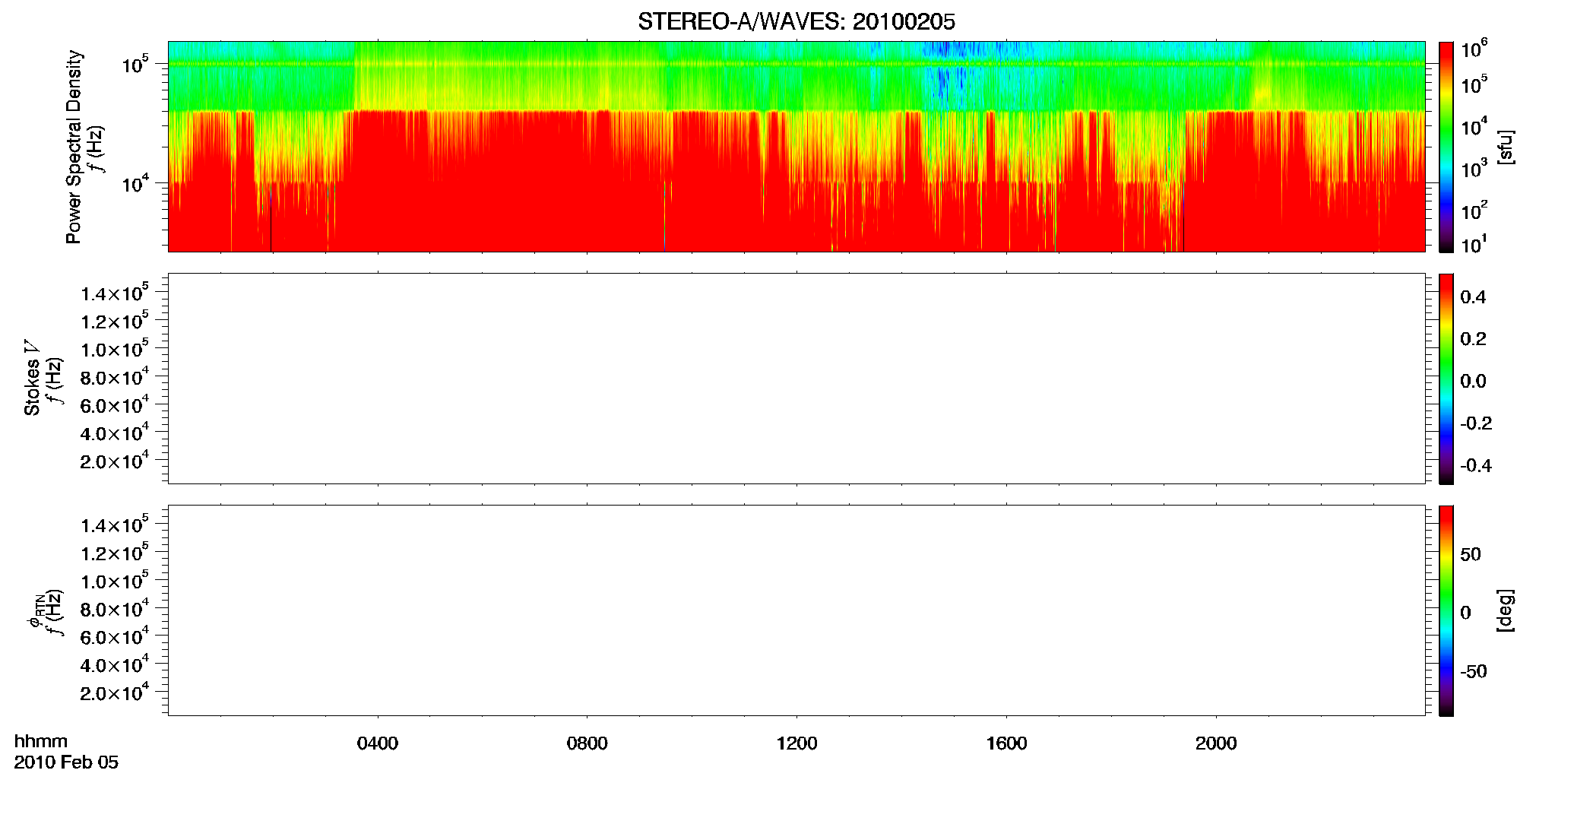Viewport: 1593px width, 821px height.
Task: Click the 0.0 value on Stokes color bar
Action: 1473,382
